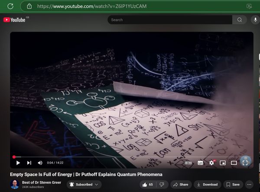260x192 pixels.
Task: Mute the video with the speaker icon
Action: [x=40, y=163]
